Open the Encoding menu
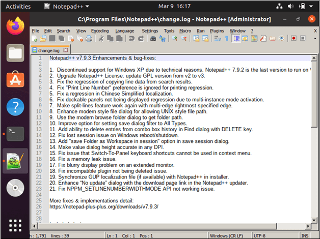The height and width of the screenshot is (239, 320). [100, 31]
